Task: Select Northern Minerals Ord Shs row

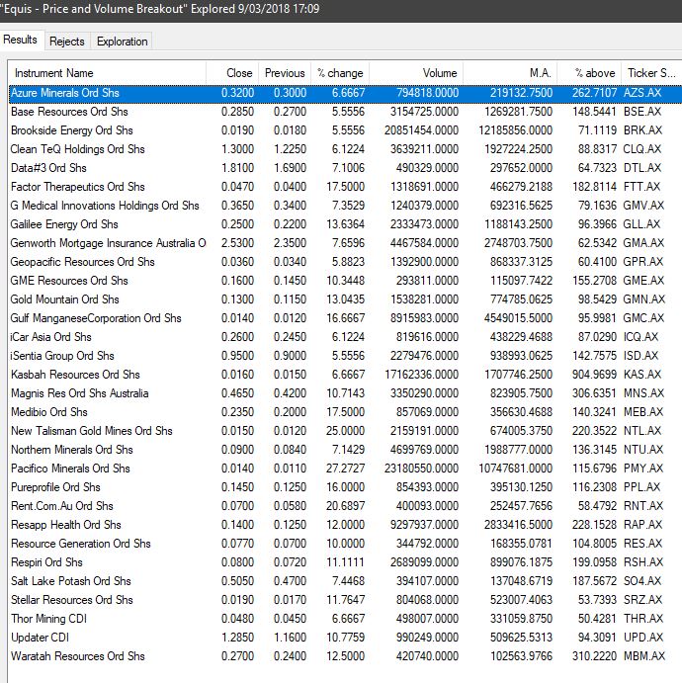Action: pos(345,449)
